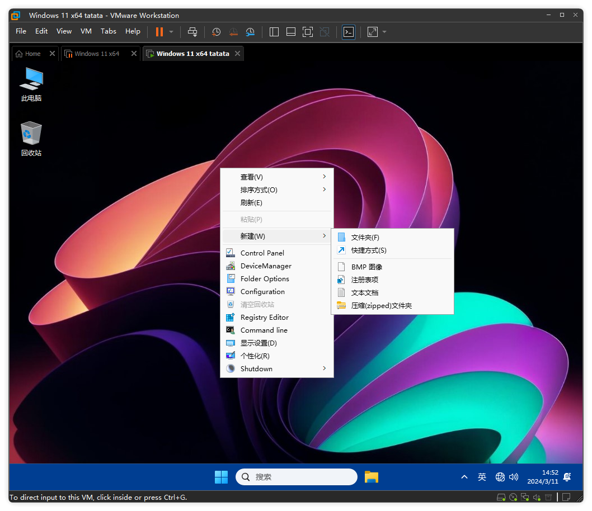Open Registry Editor from context menu
The image size is (592, 511).
(264, 318)
